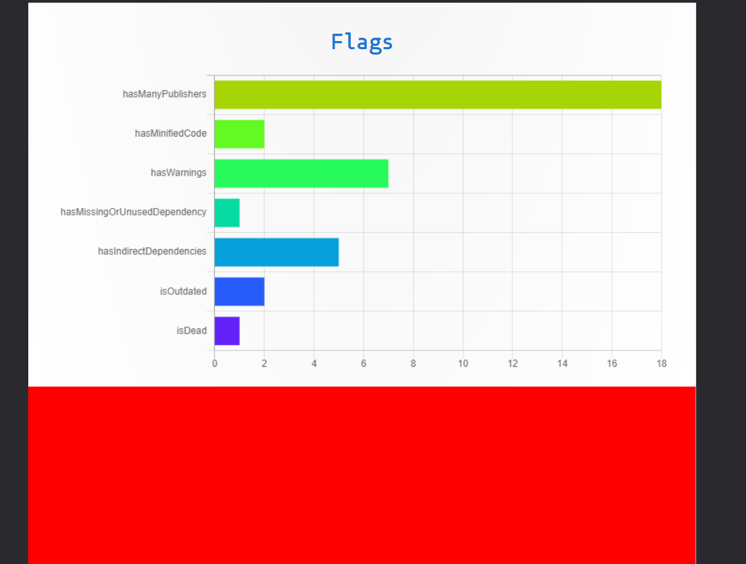
Task: Click the hasManyPublishers bar in the chart
Action: click(438, 95)
